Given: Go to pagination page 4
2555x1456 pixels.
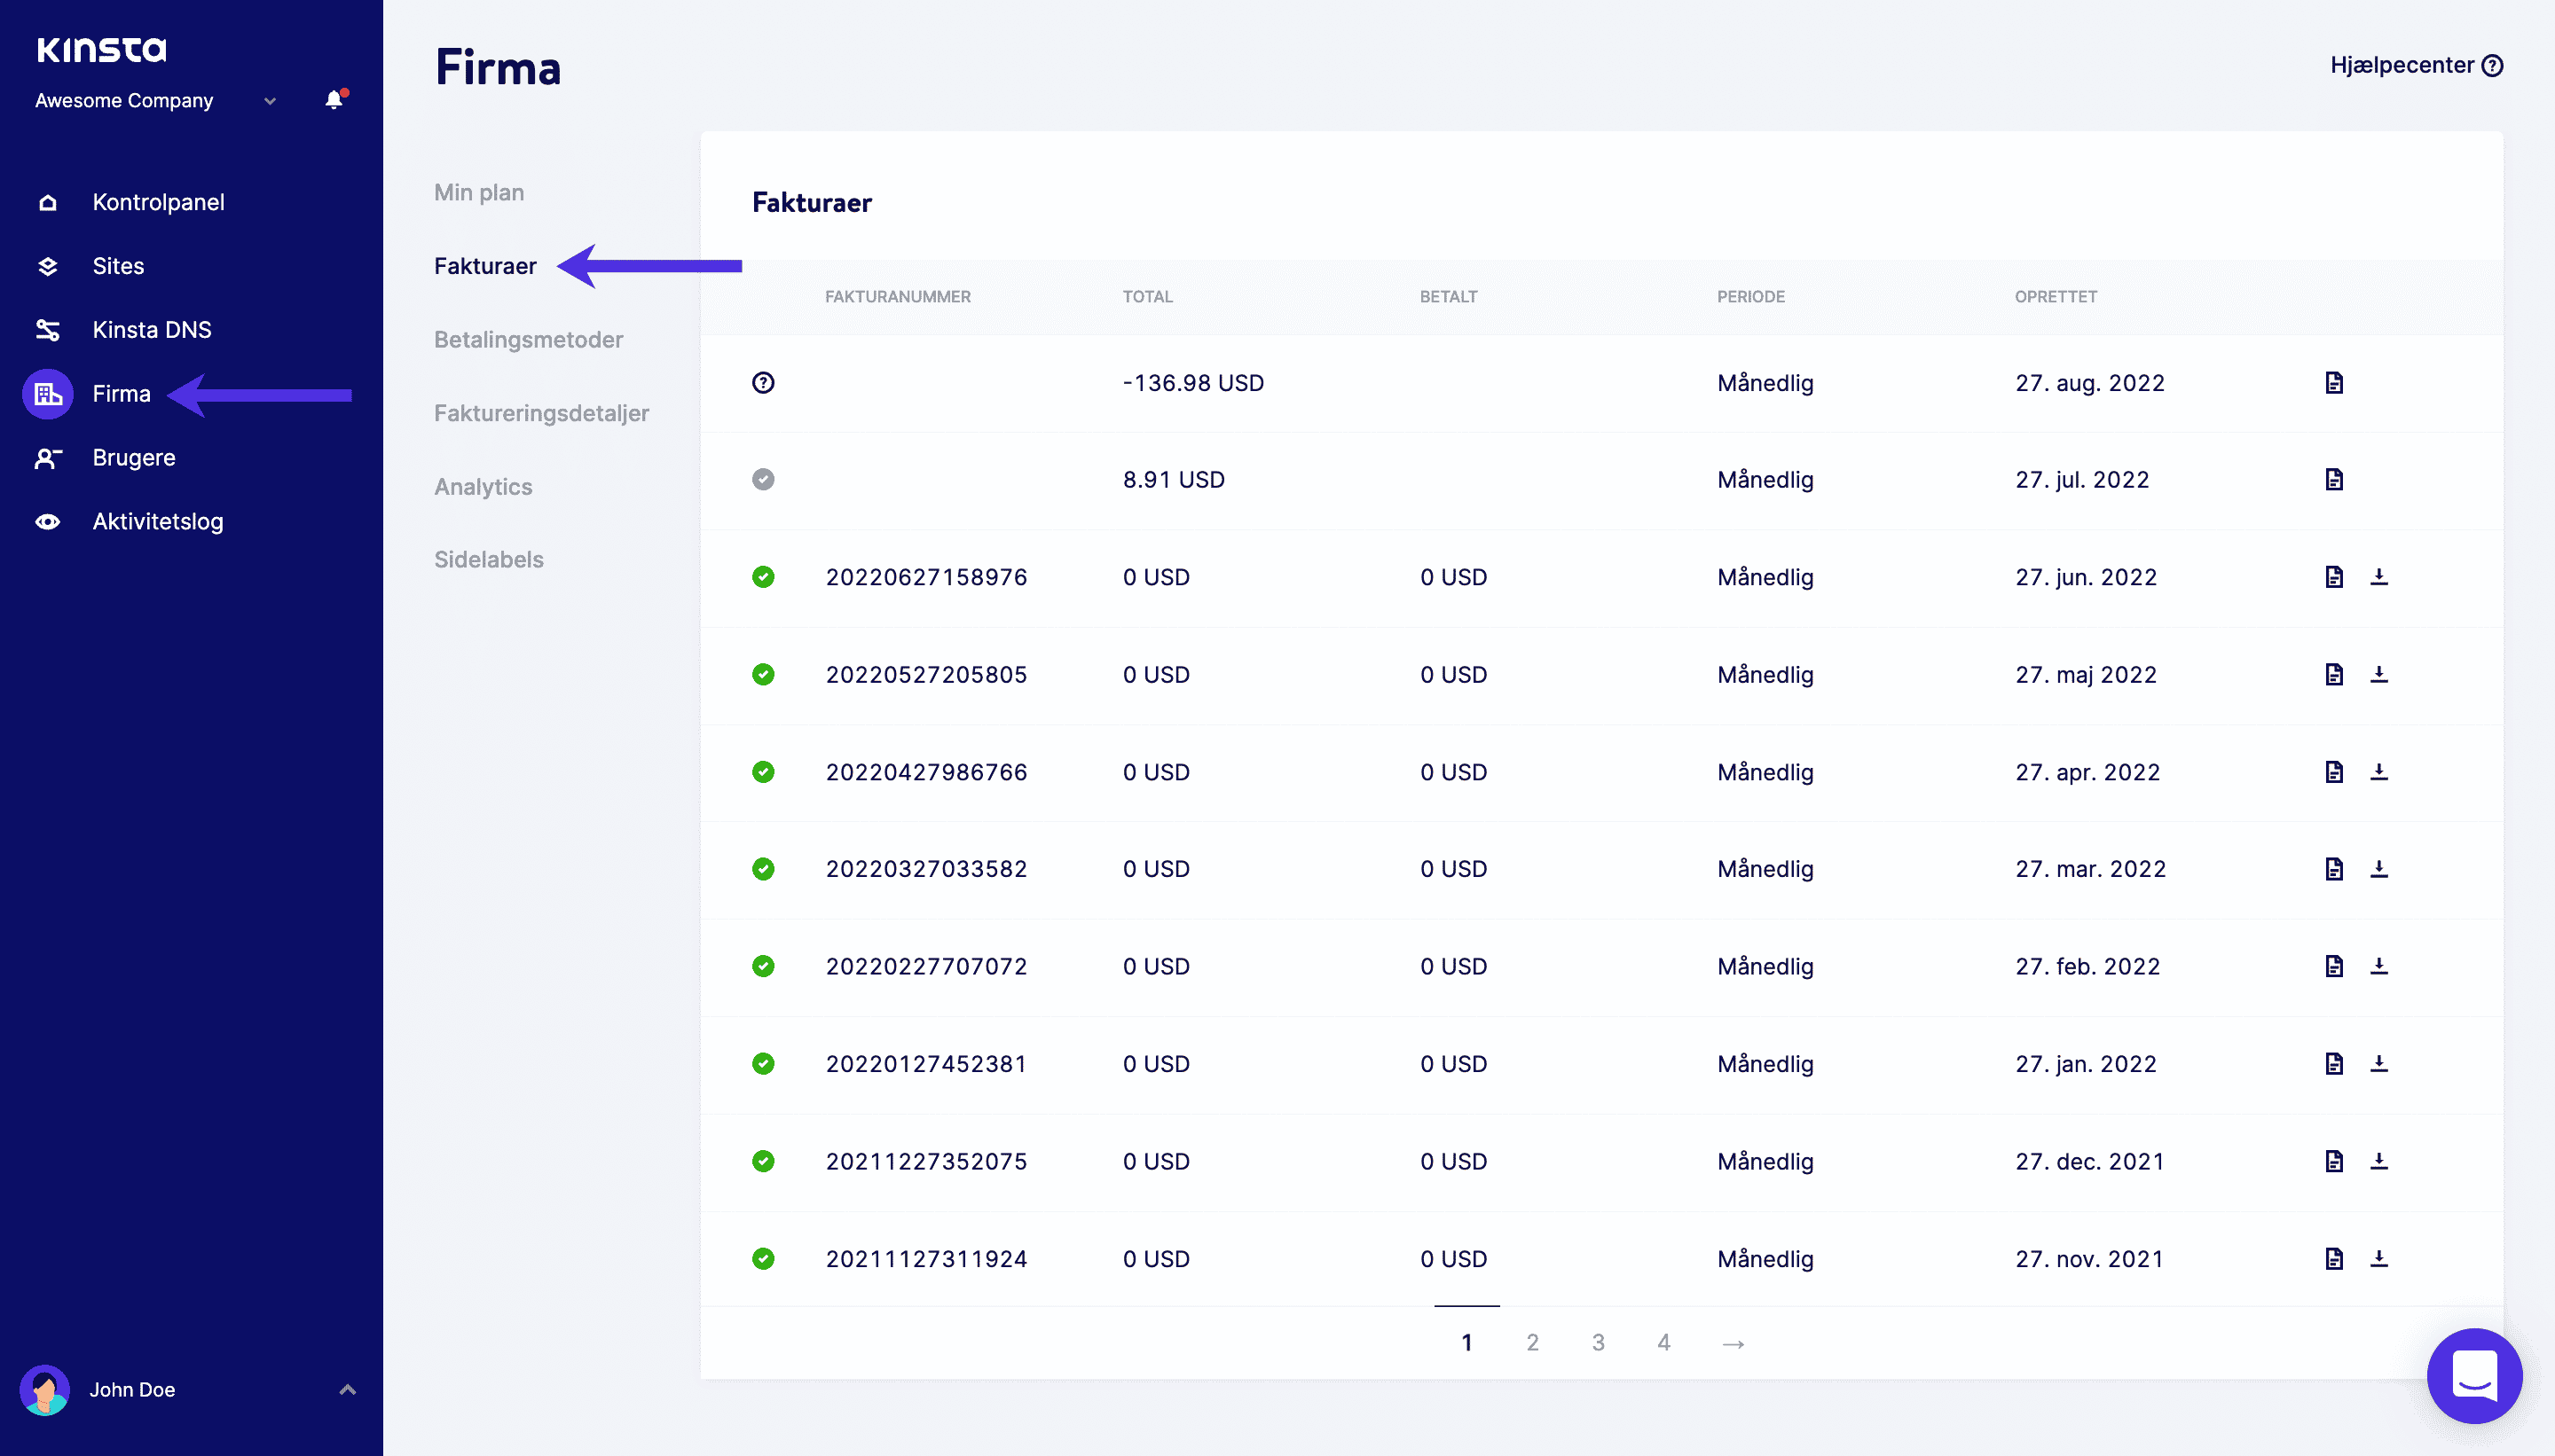Looking at the screenshot, I should point(1663,1342).
